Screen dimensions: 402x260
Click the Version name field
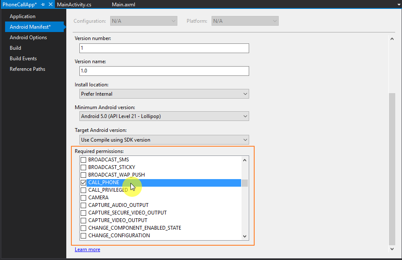[164, 71]
